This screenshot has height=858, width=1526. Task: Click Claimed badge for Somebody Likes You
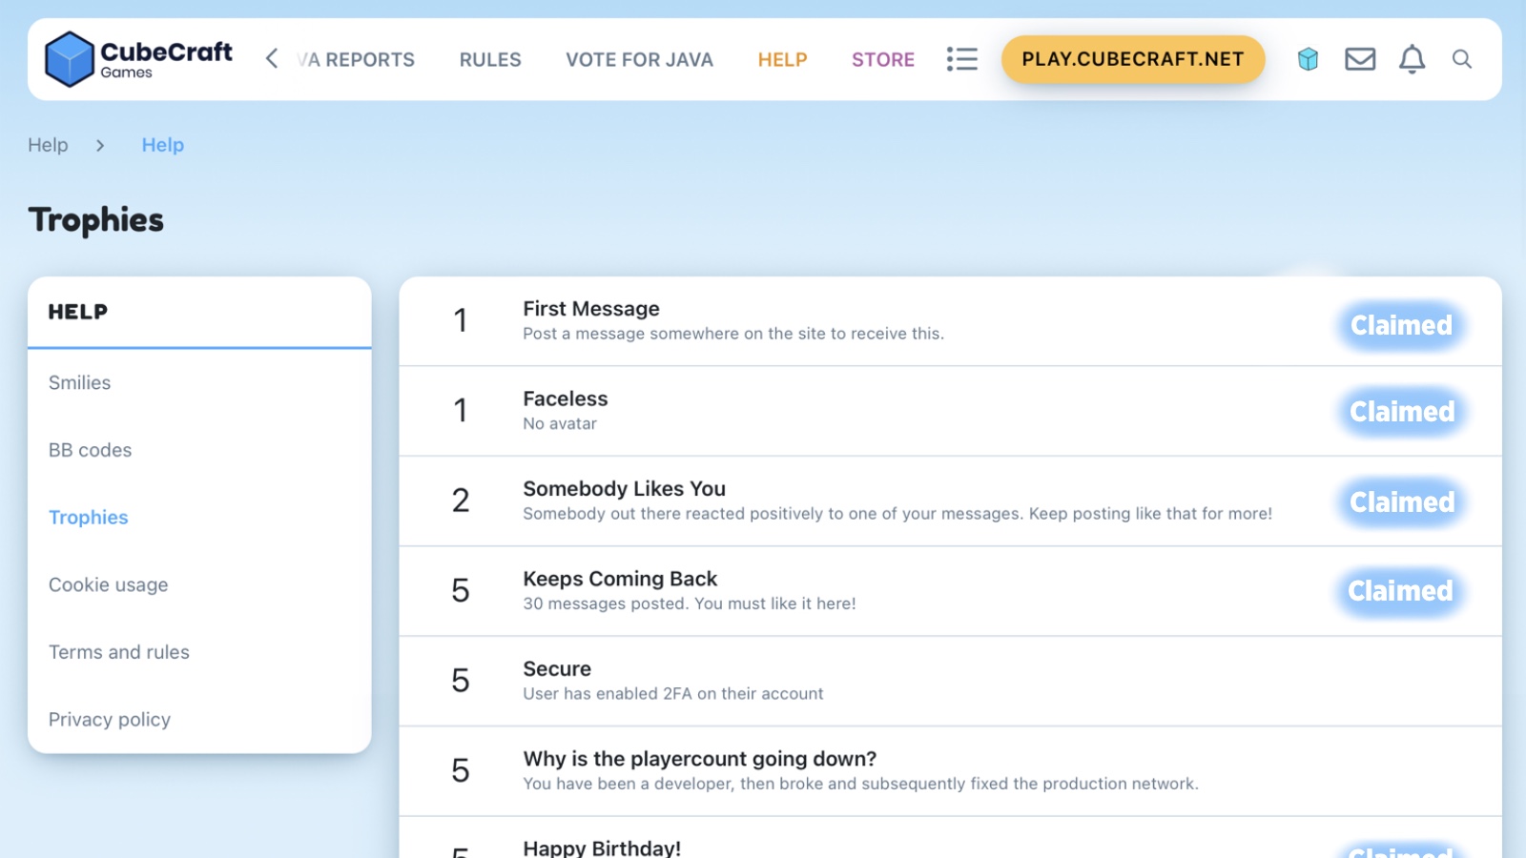1401,501
